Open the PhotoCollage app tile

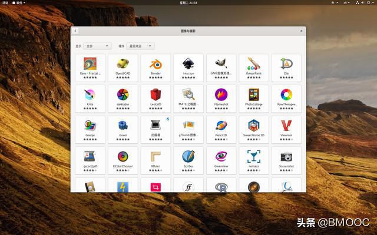pyautogui.click(x=254, y=99)
